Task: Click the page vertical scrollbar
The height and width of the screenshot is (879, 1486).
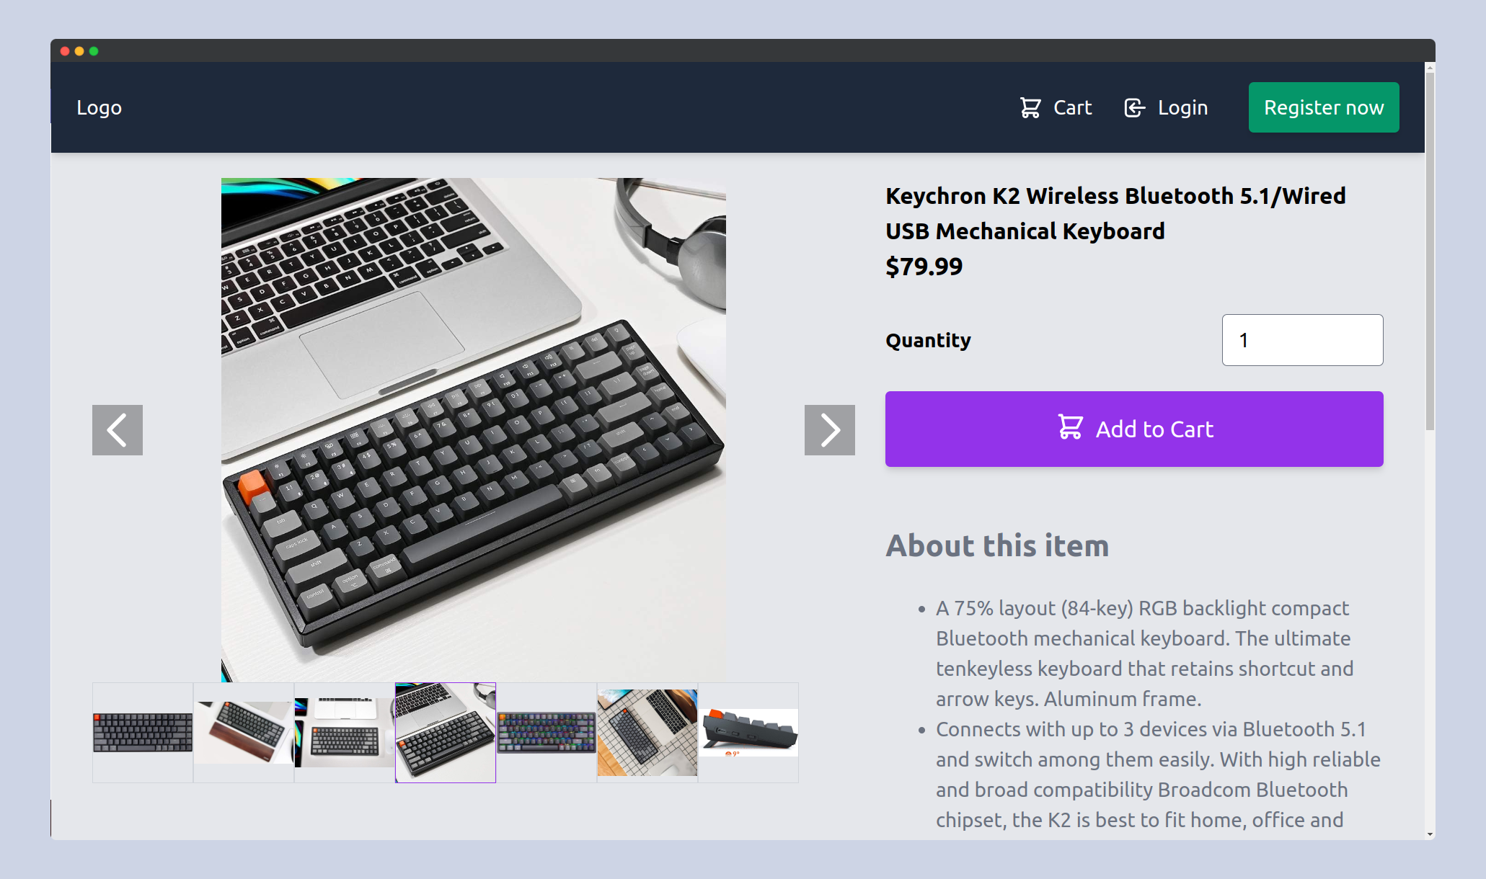Action: [1430, 250]
